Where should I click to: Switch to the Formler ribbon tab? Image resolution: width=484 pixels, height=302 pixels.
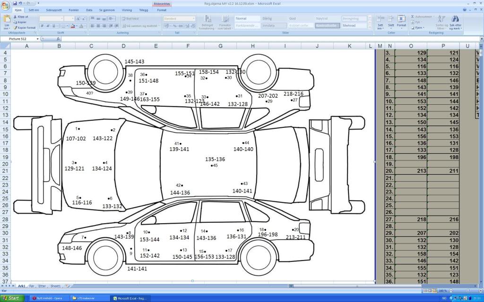[x=74, y=9]
